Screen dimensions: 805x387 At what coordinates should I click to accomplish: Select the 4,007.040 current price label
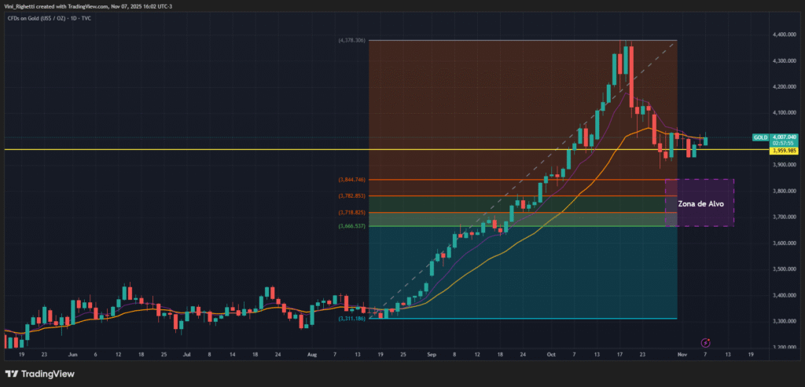[x=784, y=137]
